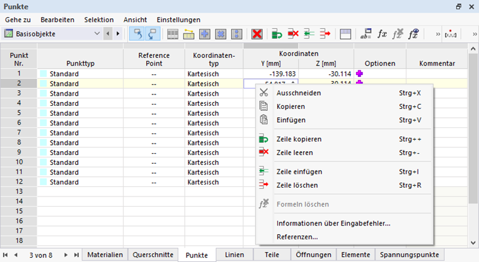Click the fx formula toolbar icon
The image size is (479, 262).
pyautogui.click(x=382, y=34)
